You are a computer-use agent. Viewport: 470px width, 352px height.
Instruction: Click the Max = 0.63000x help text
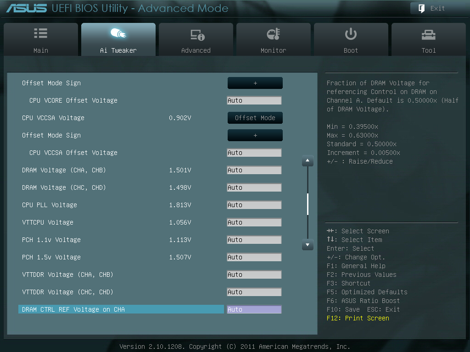tap(352, 135)
